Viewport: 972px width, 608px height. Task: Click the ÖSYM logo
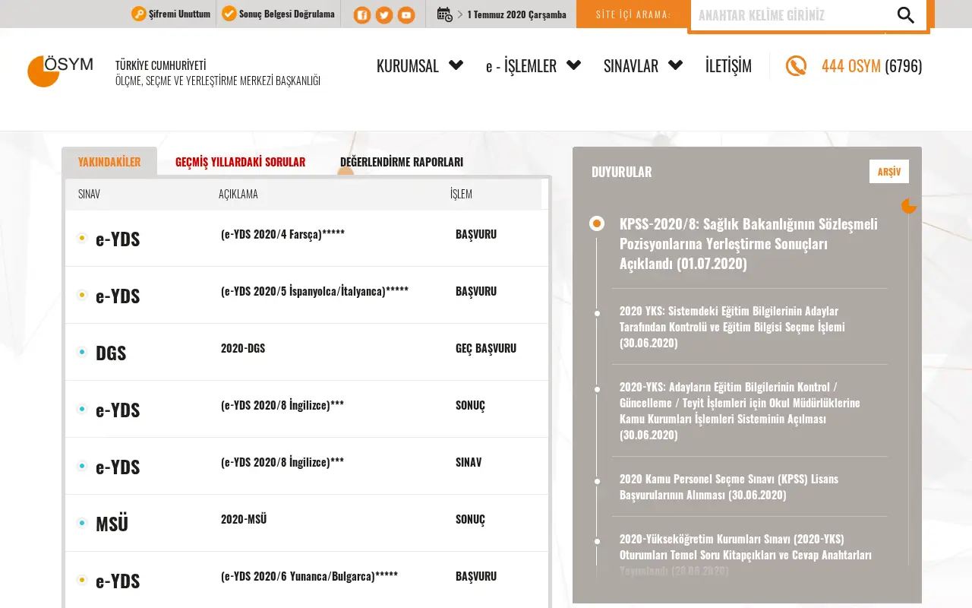[x=60, y=71]
